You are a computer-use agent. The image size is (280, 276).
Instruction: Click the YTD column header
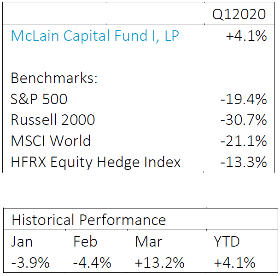point(227,242)
